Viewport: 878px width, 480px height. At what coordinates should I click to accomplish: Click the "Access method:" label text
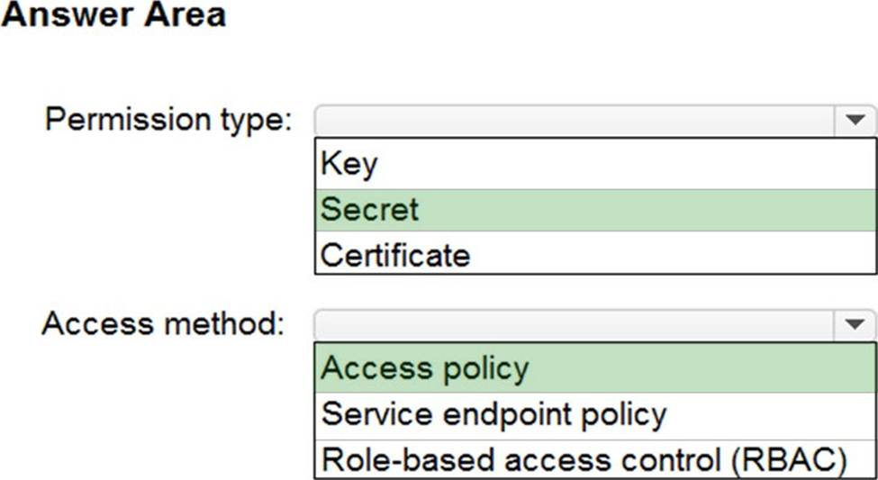click(x=163, y=323)
